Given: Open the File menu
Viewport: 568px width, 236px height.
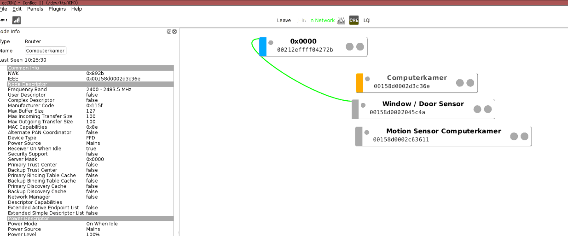Looking at the screenshot, I should click(4, 9).
